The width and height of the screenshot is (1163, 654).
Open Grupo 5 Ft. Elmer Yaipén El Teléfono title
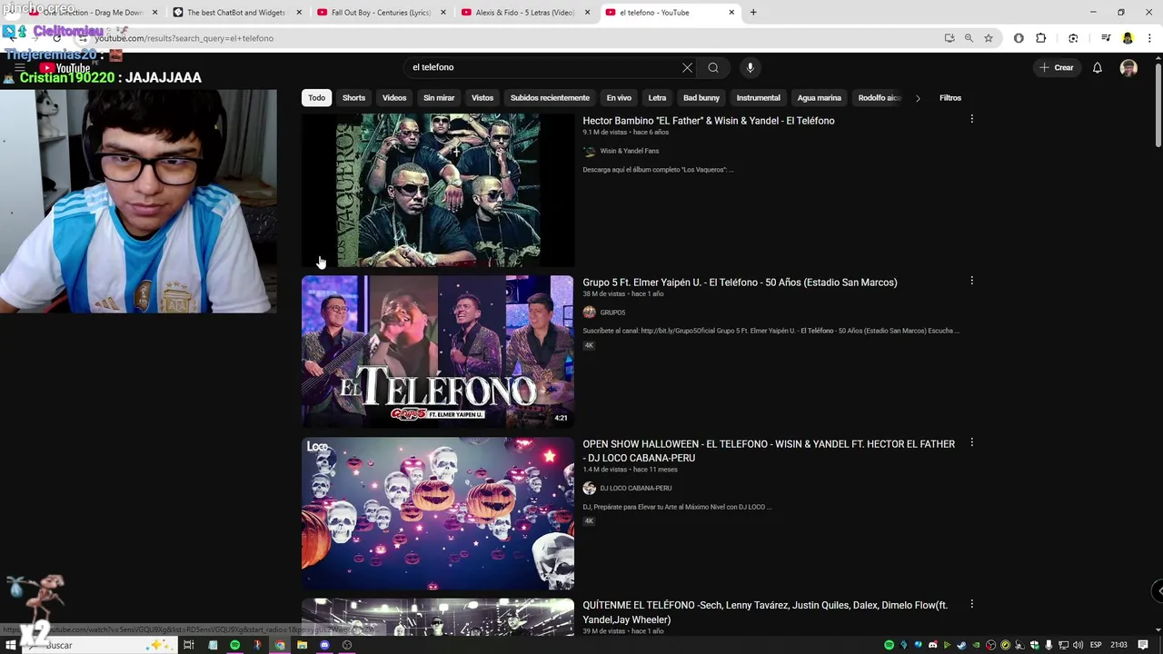[x=740, y=282]
